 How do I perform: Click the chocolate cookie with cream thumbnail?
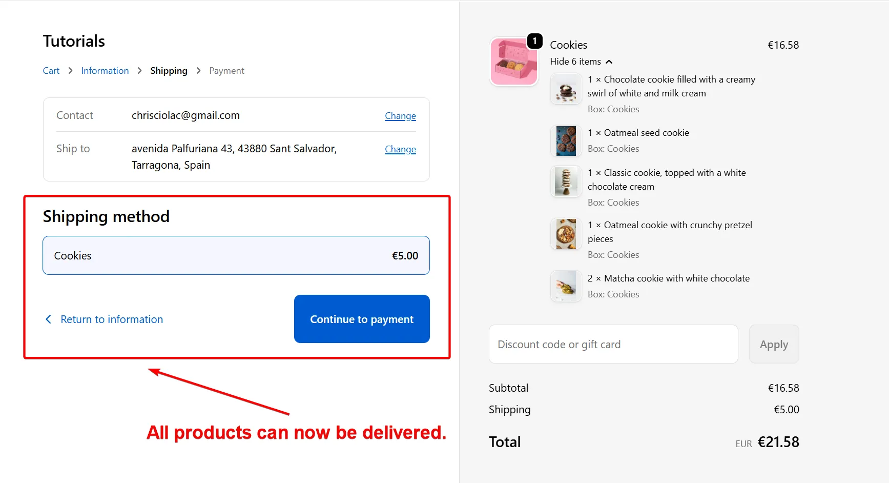(565, 89)
